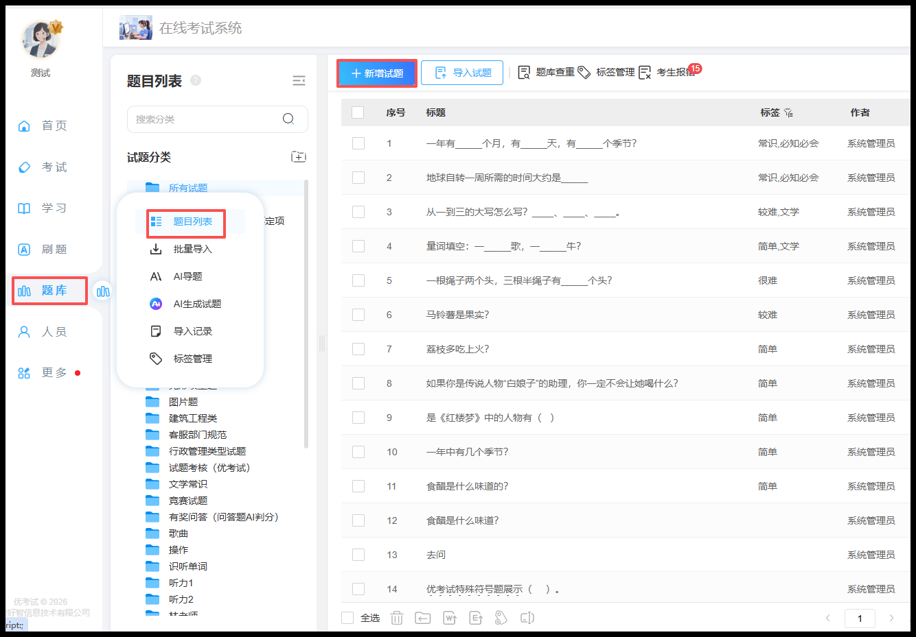Tick the checkbox for question row 2
The image size is (916, 637).
pyautogui.click(x=358, y=178)
